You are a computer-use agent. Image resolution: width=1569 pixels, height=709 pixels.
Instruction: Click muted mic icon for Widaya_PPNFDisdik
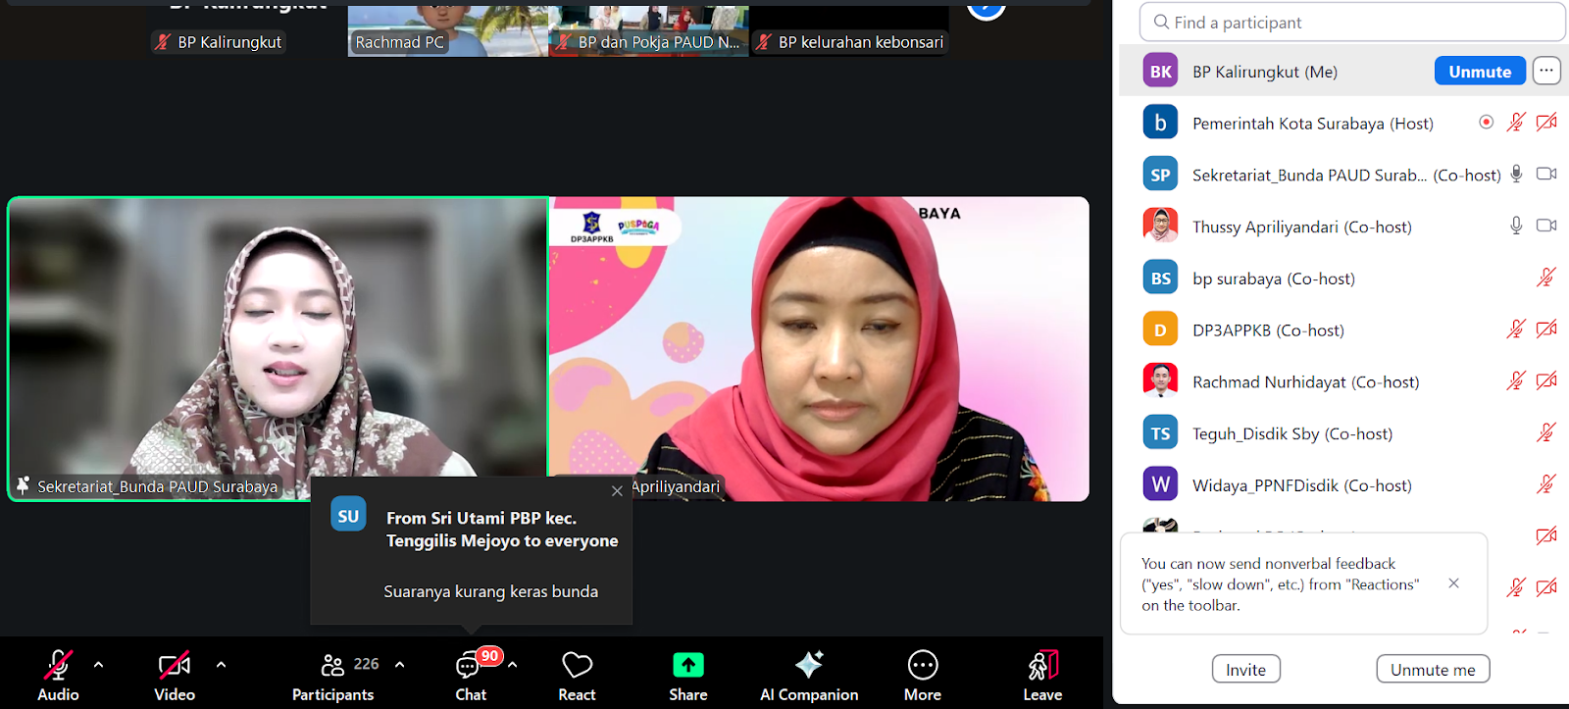(x=1546, y=484)
